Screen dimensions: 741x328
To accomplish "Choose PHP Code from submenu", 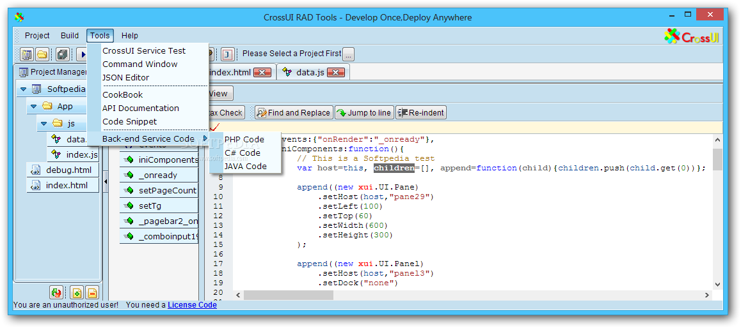I will pos(244,140).
